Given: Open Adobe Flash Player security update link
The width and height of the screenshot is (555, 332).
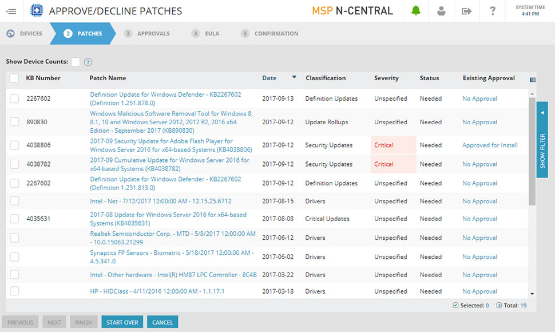Looking at the screenshot, I should [x=171, y=145].
